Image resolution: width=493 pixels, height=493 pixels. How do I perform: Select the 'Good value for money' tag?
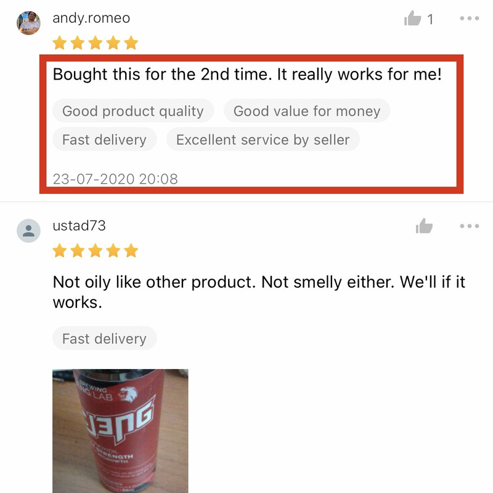pyautogui.click(x=307, y=111)
